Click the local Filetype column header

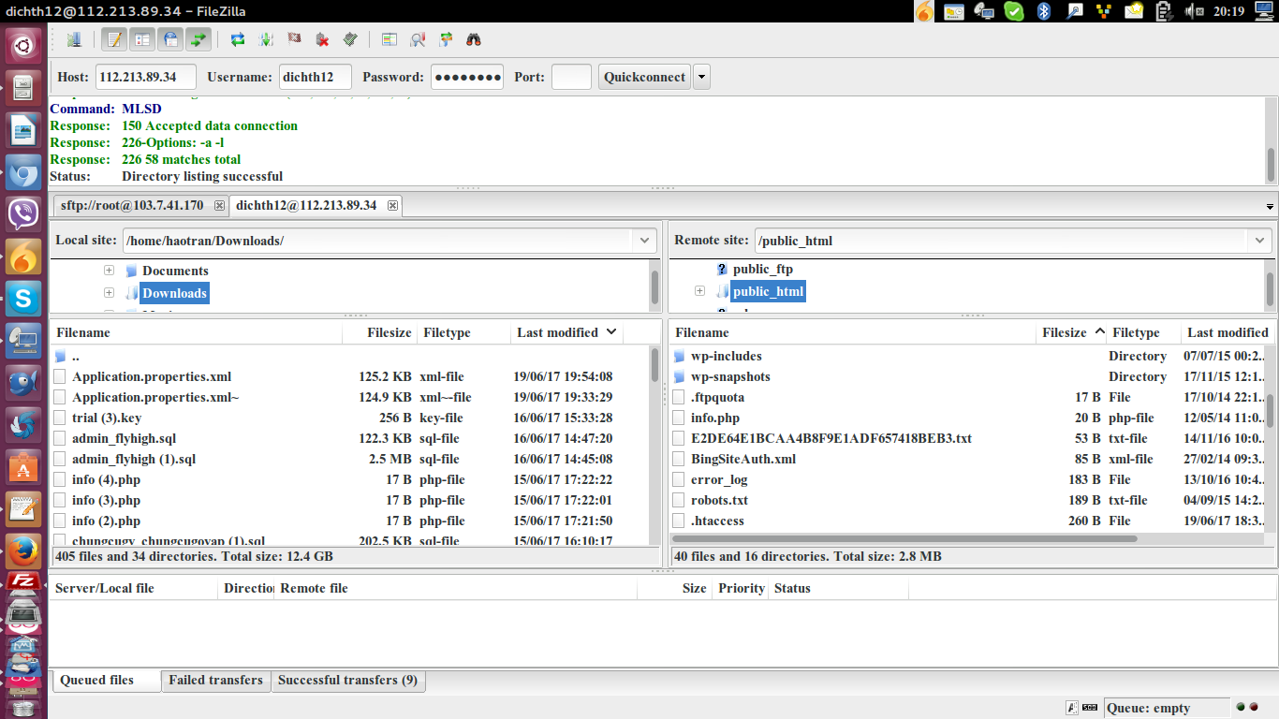464,332
